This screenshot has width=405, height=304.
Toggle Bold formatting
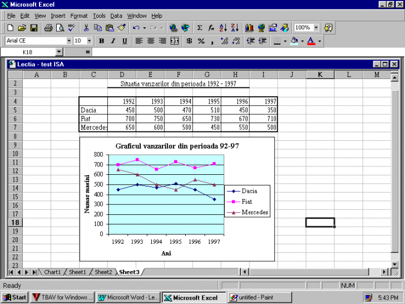coord(101,41)
